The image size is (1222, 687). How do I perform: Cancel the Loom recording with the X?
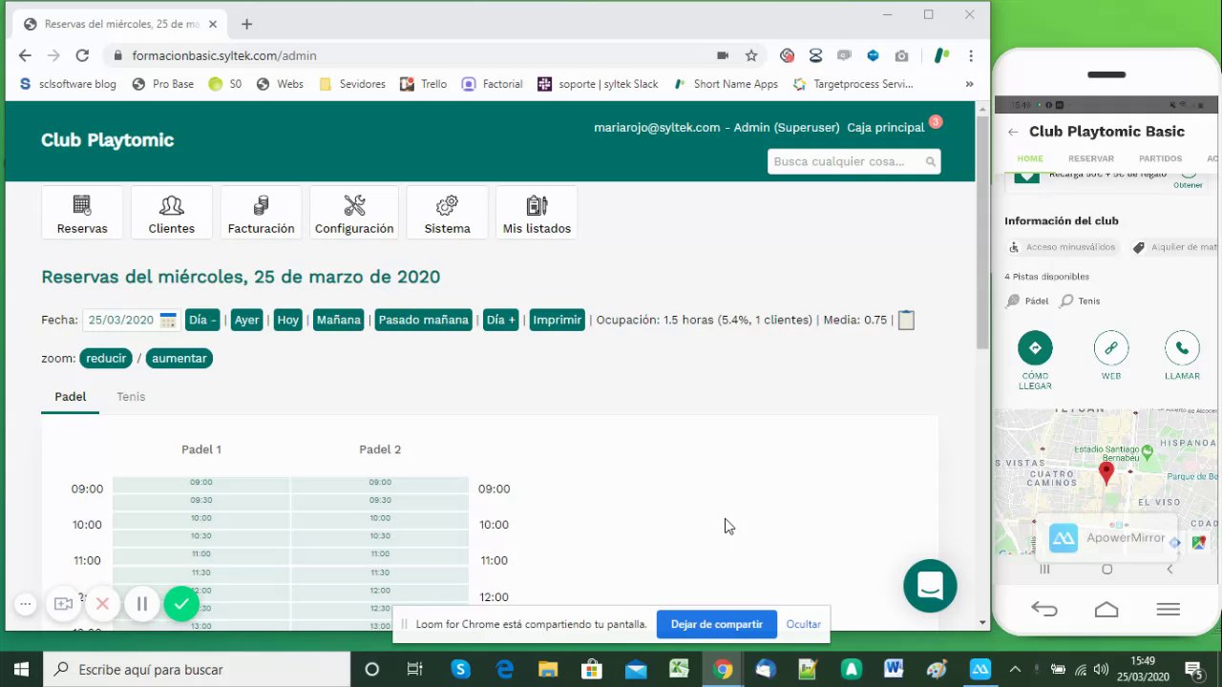(x=102, y=604)
